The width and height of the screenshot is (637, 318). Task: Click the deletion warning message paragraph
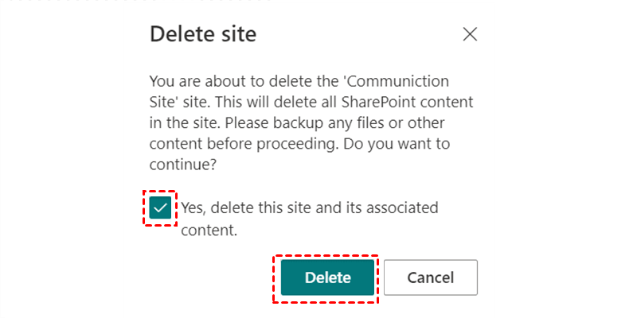tap(312, 122)
